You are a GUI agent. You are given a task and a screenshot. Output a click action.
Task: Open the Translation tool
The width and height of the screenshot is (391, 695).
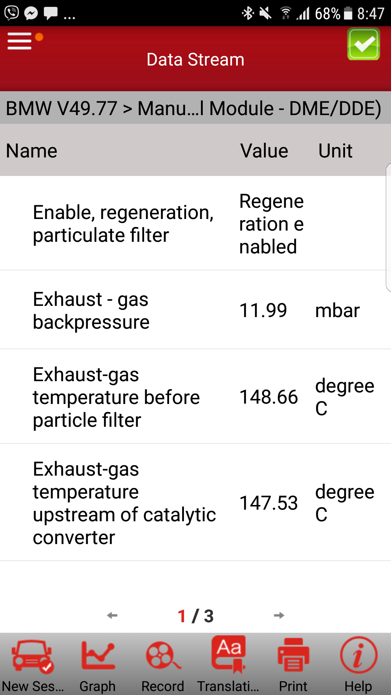point(228,665)
